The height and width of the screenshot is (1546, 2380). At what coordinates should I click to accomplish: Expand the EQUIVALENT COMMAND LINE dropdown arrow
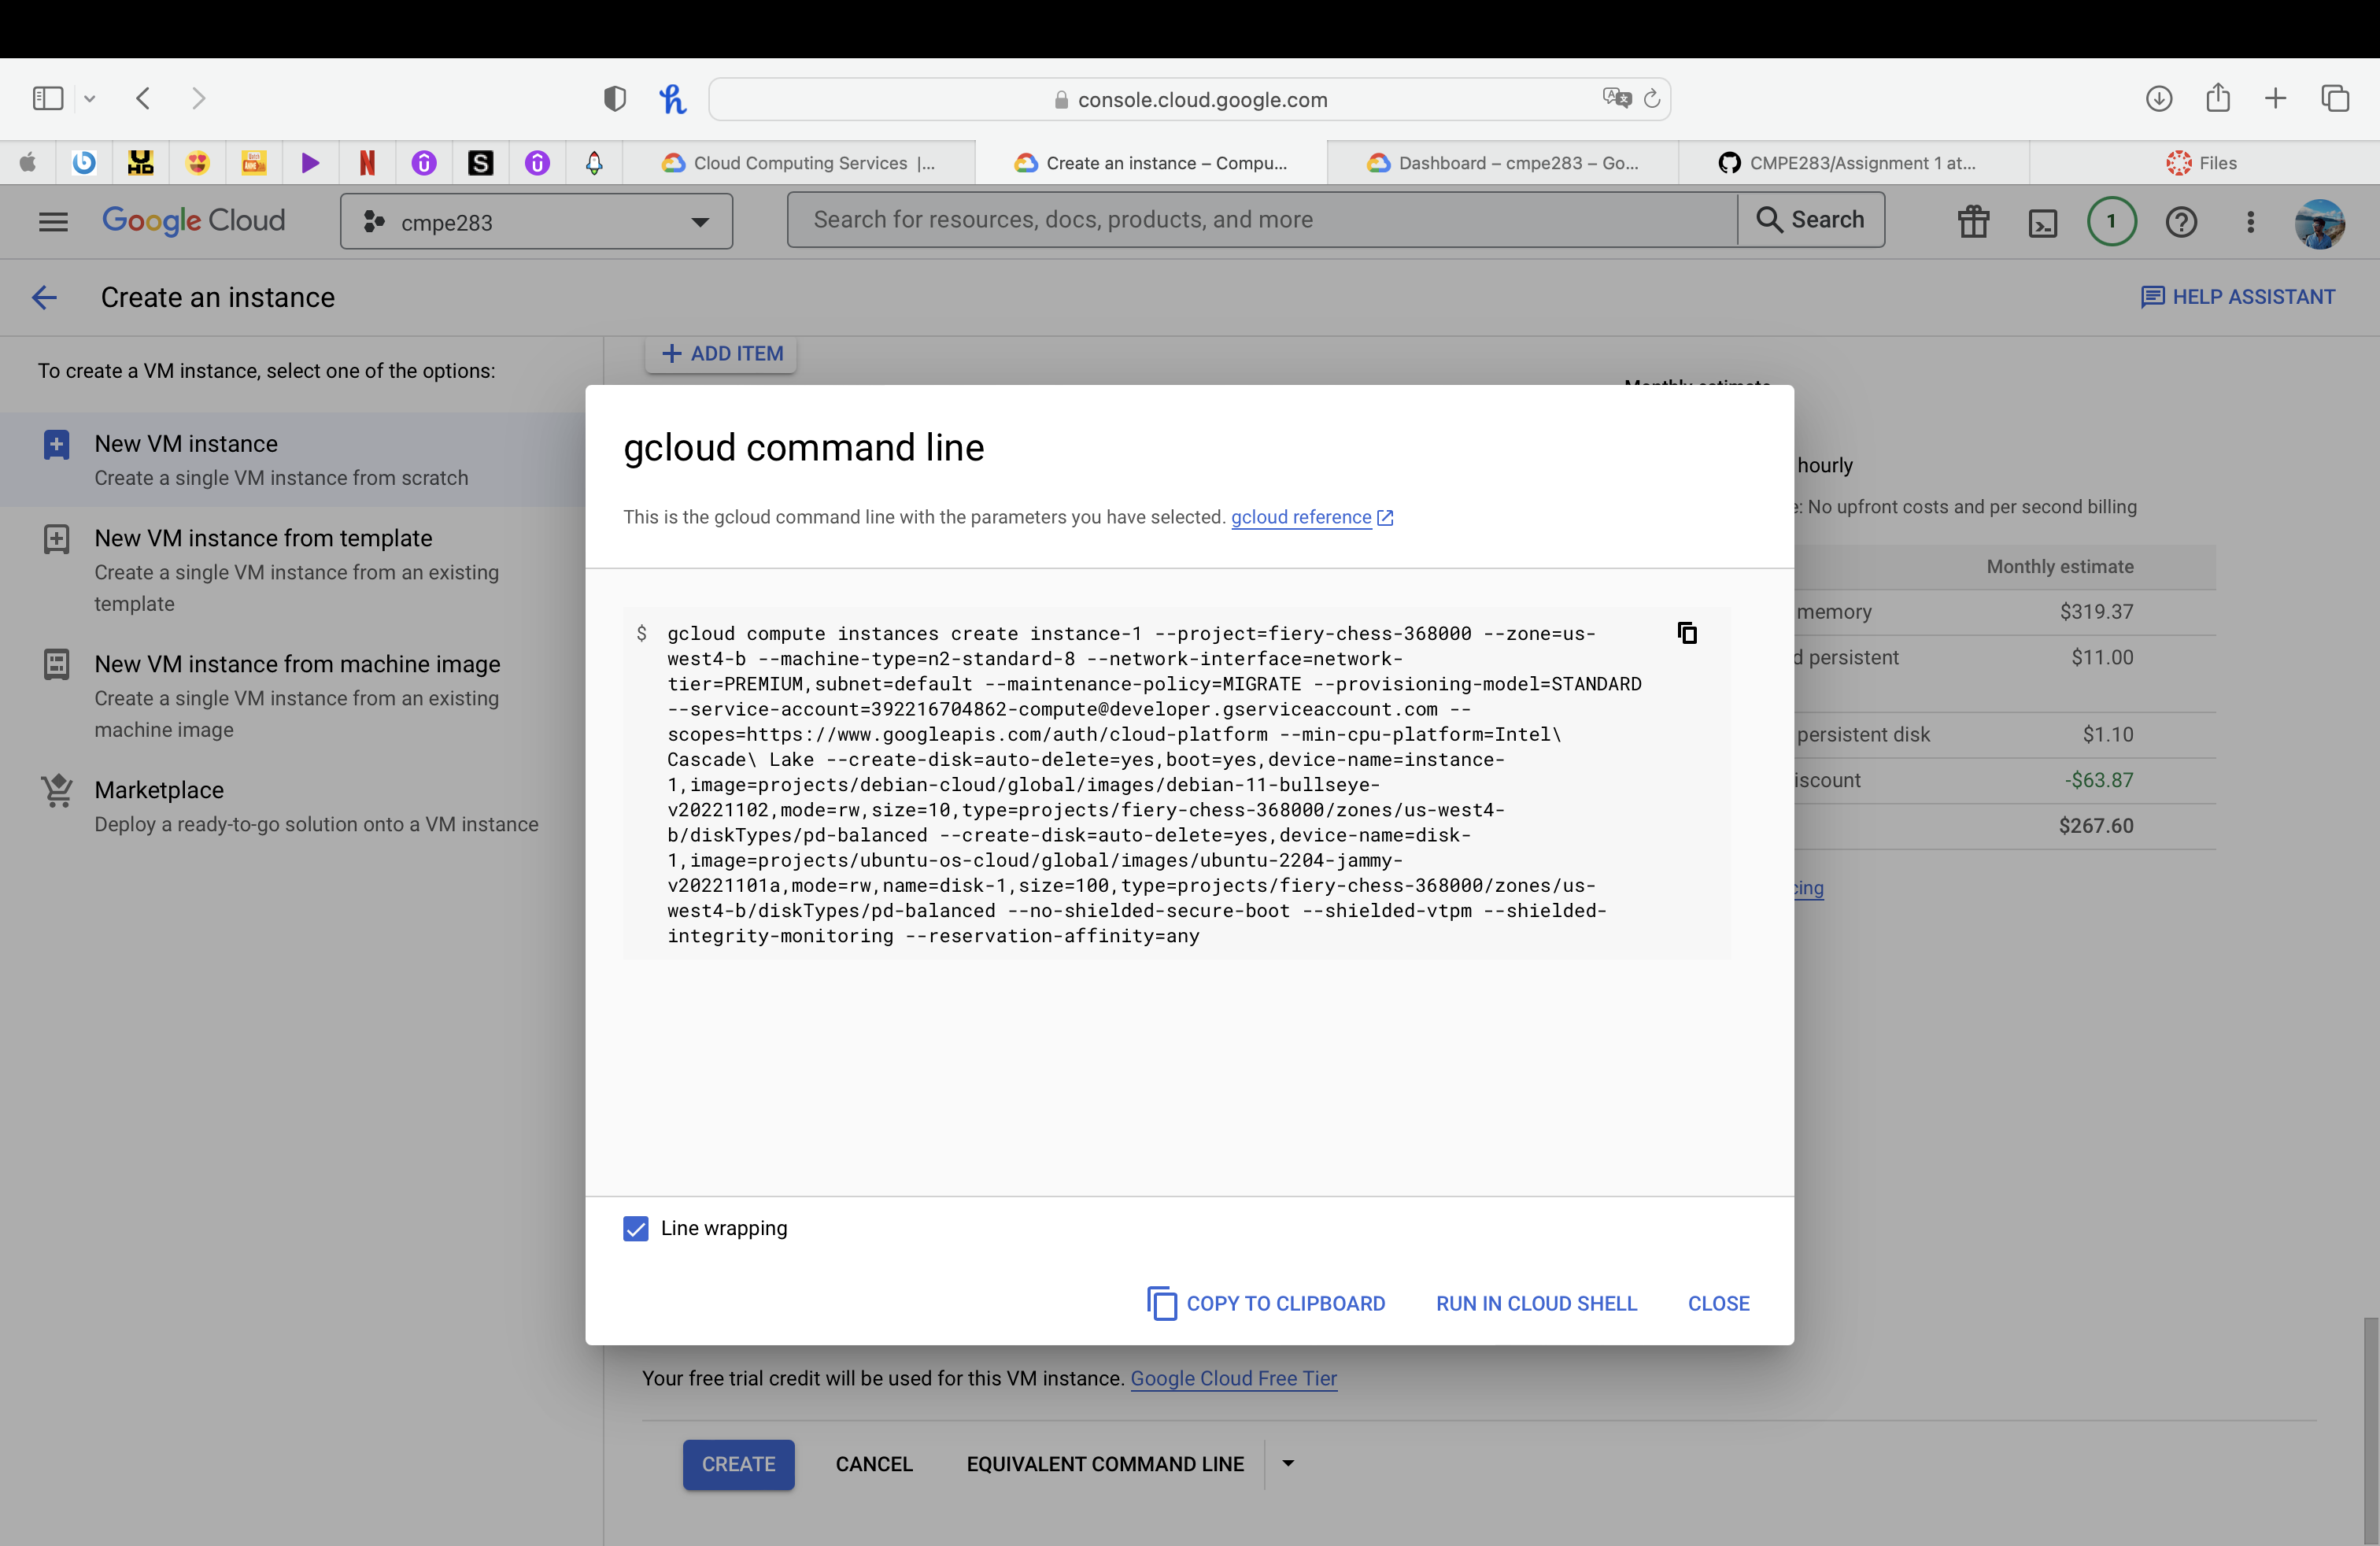tap(1287, 1464)
